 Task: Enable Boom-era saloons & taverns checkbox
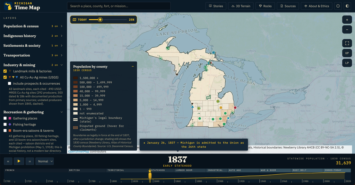pyautogui.click(x=5, y=130)
